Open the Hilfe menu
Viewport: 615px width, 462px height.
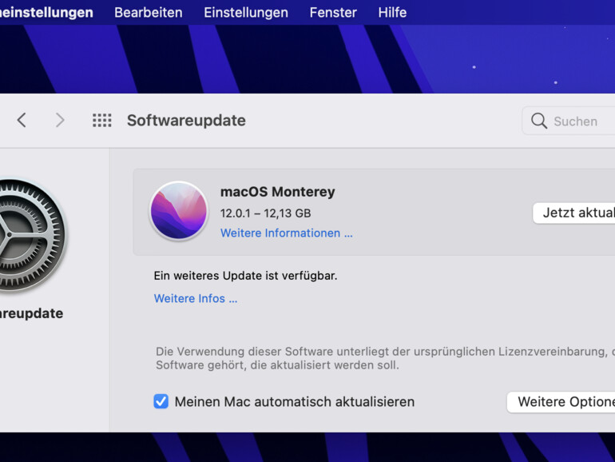click(x=392, y=12)
